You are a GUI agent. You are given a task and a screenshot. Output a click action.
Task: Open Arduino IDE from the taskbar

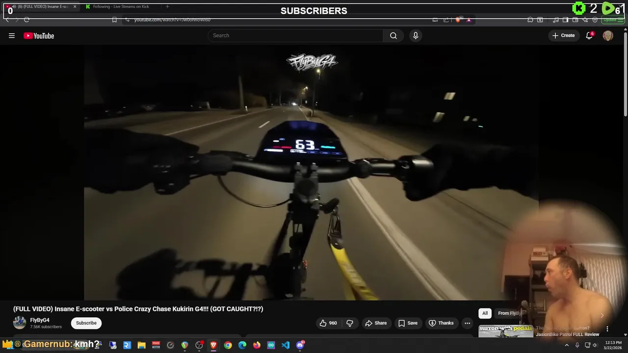(x=271, y=345)
